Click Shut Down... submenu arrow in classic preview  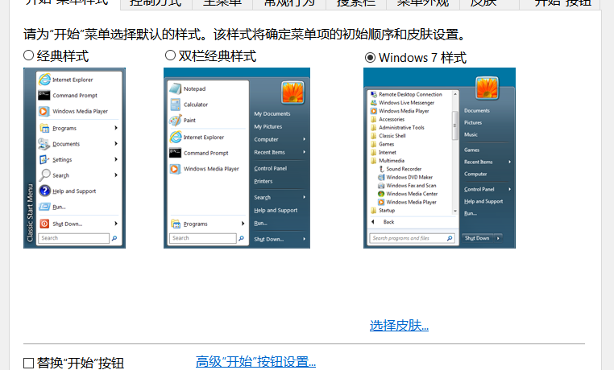[x=116, y=224]
